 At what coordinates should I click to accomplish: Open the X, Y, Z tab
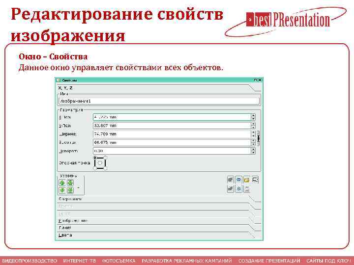pos(159,88)
